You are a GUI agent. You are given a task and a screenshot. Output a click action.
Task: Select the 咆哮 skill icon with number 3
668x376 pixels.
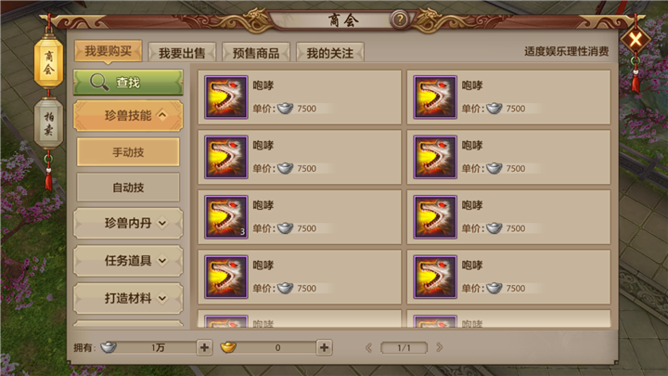point(225,217)
